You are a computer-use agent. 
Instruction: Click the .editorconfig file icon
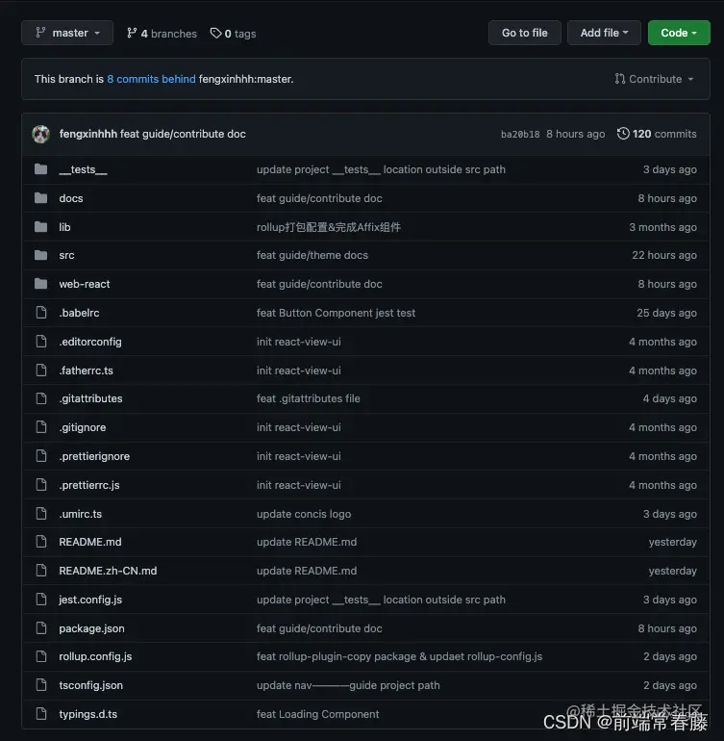pos(41,342)
